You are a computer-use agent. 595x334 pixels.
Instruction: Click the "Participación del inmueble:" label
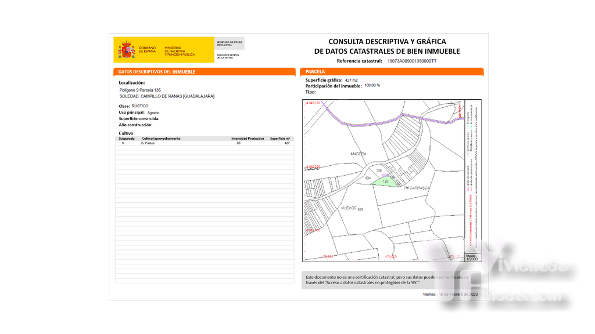tap(334, 86)
